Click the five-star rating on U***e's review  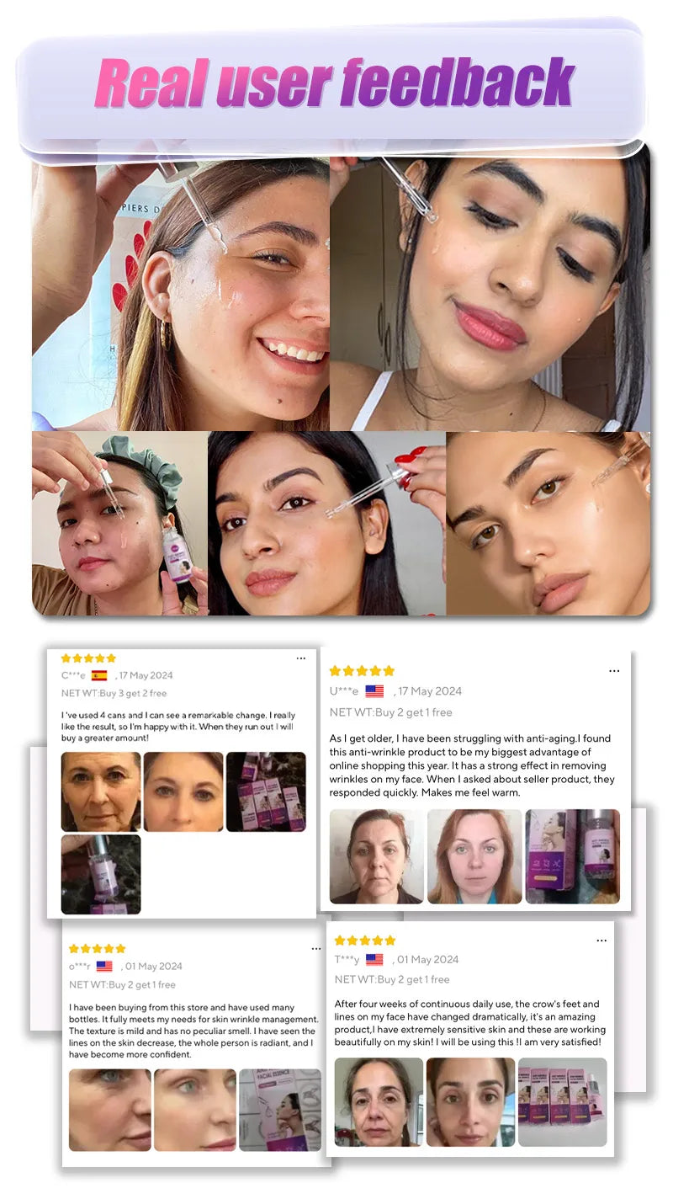[362, 671]
